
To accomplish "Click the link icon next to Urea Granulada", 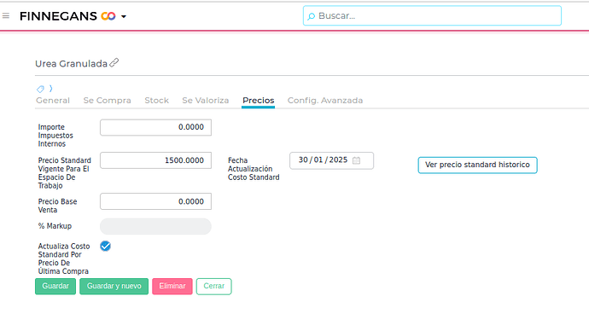I will pyautogui.click(x=114, y=62).
